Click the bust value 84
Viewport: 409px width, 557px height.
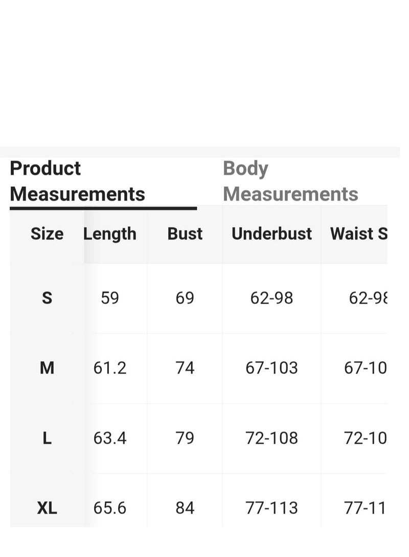tap(185, 508)
